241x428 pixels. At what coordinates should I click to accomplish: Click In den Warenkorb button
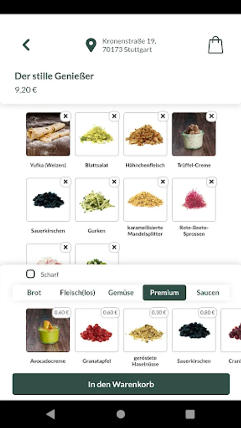121,384
